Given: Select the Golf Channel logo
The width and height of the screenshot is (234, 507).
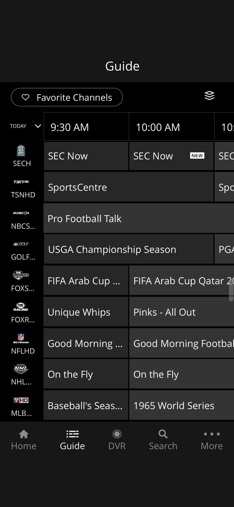Looking at the screenshot, I should pyautogui.click(x=21, y=244).
